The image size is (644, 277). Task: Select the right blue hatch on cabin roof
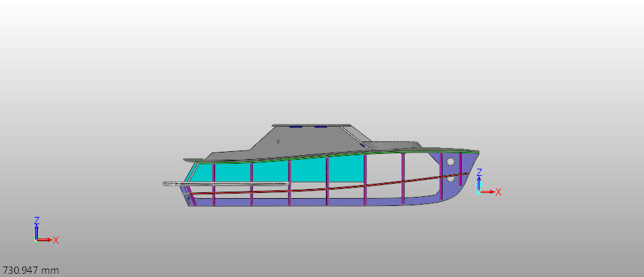pyautogui.click(x=321, y=127)
